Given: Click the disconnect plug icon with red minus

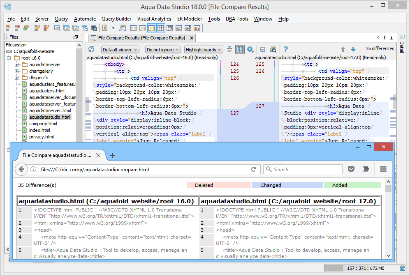Looking at the screenshot, I should point(46,28).
